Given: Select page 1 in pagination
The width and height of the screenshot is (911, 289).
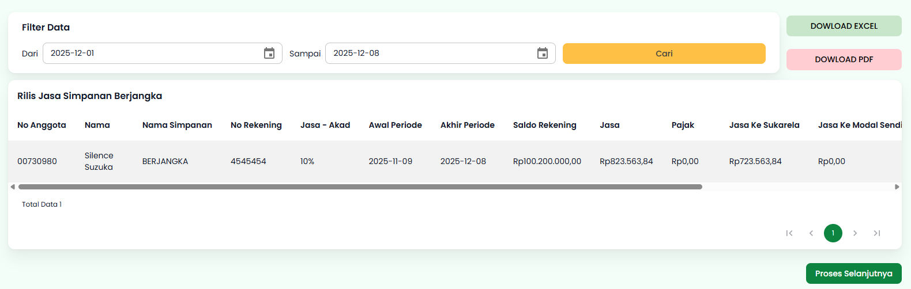Looking at the screenshot, I should click(833, 233).
